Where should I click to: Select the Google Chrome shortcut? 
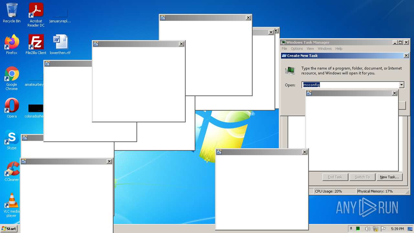(12, 78)
